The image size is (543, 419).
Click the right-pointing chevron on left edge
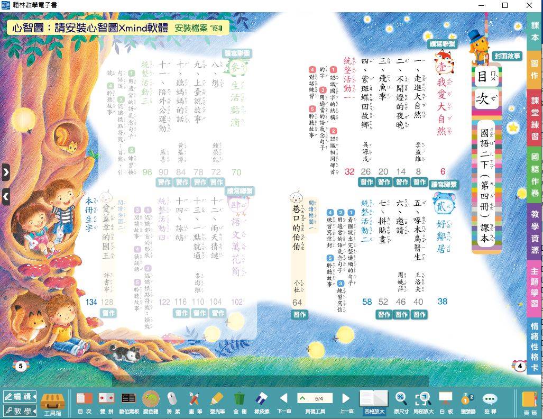(6, 172)
